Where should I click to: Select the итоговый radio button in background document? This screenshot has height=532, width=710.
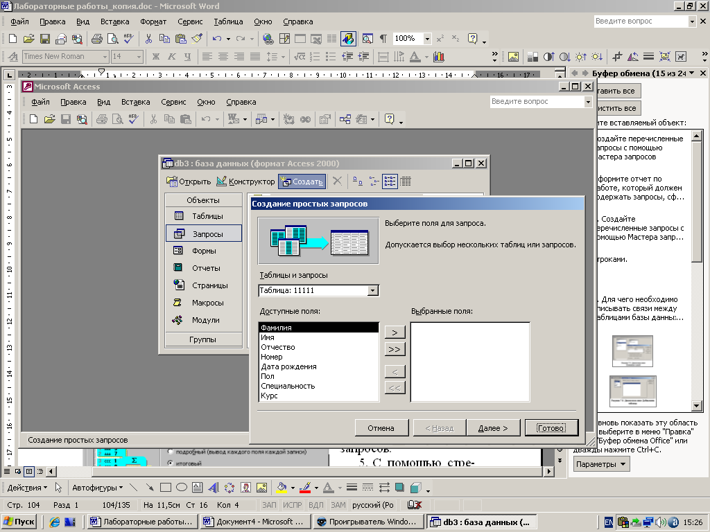pos(171,463)
